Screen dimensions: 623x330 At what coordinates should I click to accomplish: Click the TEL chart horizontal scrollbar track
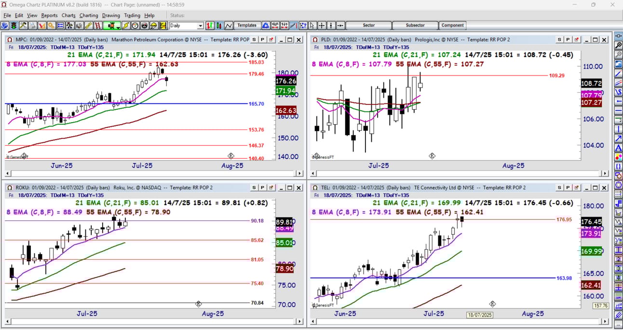point(459,321)
